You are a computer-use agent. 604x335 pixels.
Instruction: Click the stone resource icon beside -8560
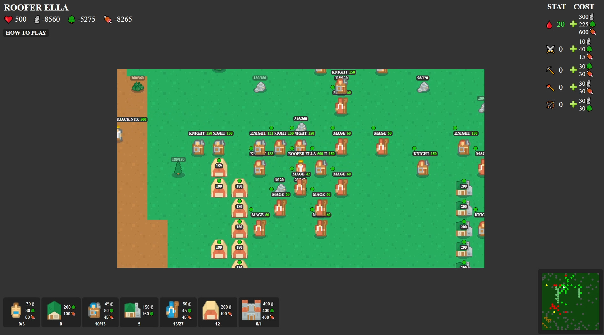click(x=37, y=19)
